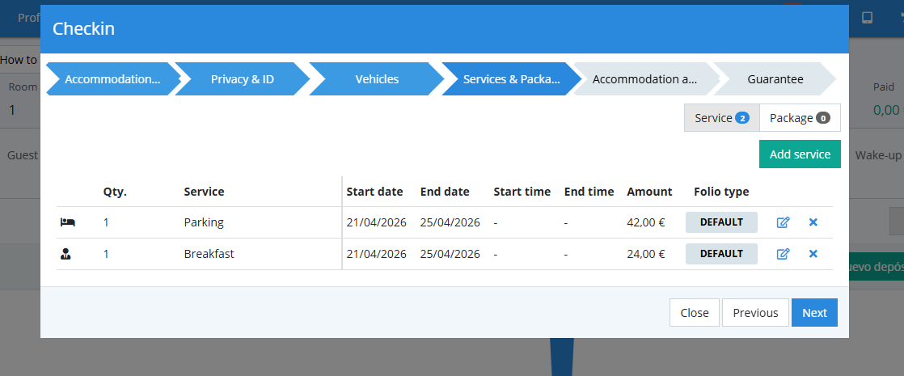Viewport: 904px width, 376px height.
Task: Click the Parking service name
Action: (x=204, y=222)
